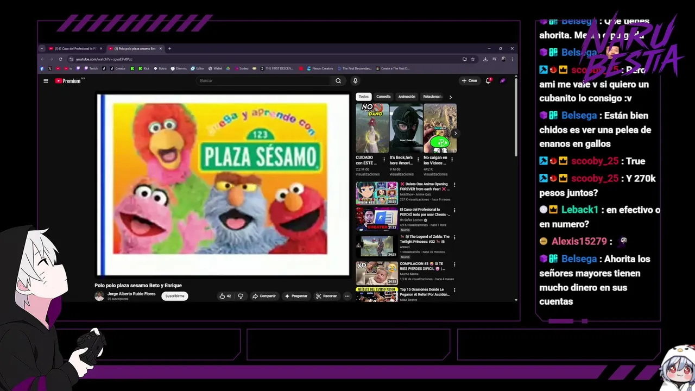Switch to 'El Caso del Profesional' browser tab
The height and width of the screenshot is (391, 695).
(x=75, y=48)
